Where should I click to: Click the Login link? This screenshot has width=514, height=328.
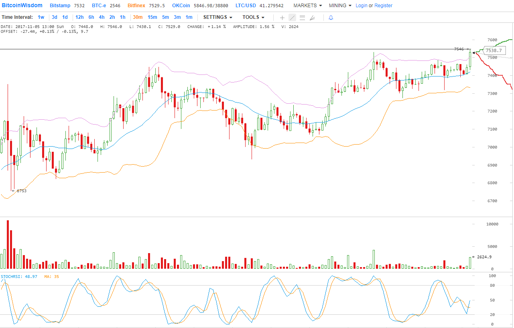tap(361, 6)
